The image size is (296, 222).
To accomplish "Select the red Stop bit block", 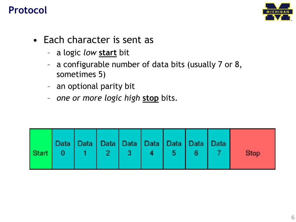I will pyautogui.click(x=253, y=149).
